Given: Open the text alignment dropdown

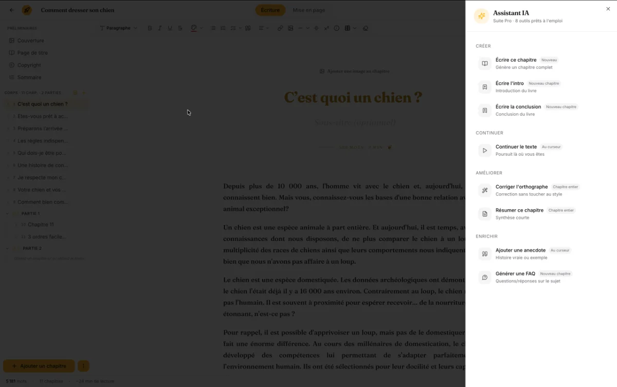Looking at the screenshot, I should click(x=263, y=28).
